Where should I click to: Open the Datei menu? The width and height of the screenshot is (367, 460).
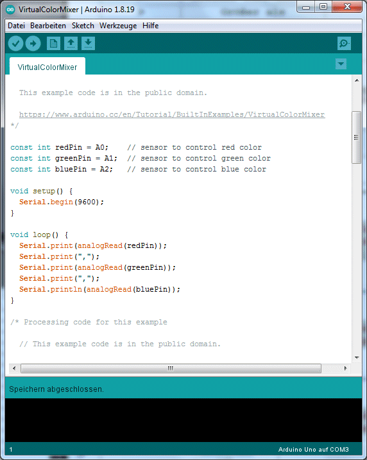(x=17, y=26)
